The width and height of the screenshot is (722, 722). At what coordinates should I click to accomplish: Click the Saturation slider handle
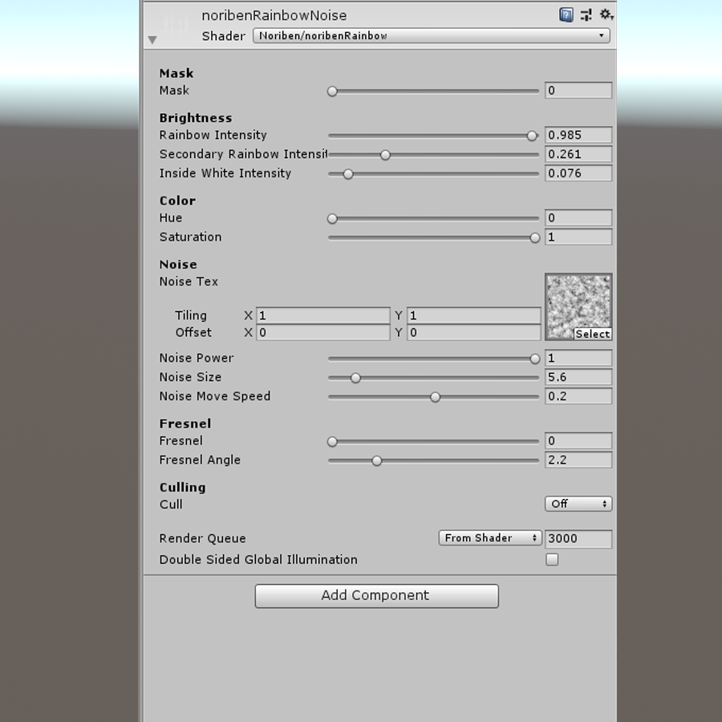(534, 237)
